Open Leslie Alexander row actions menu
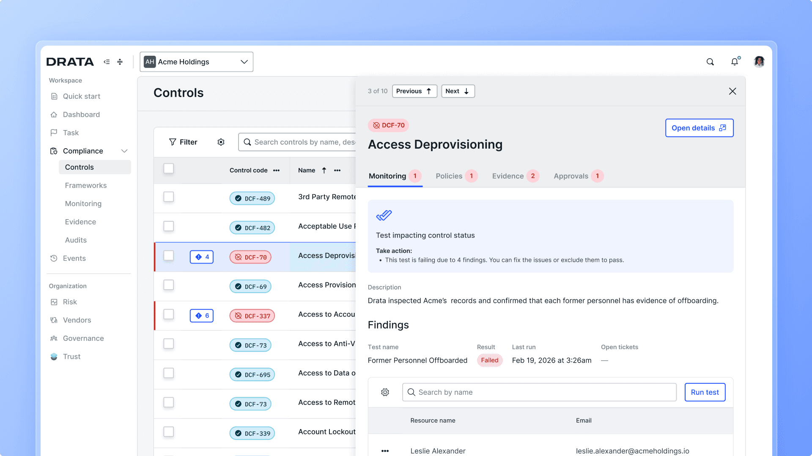This screenshot has width=812, height=456. click(385, 451)
